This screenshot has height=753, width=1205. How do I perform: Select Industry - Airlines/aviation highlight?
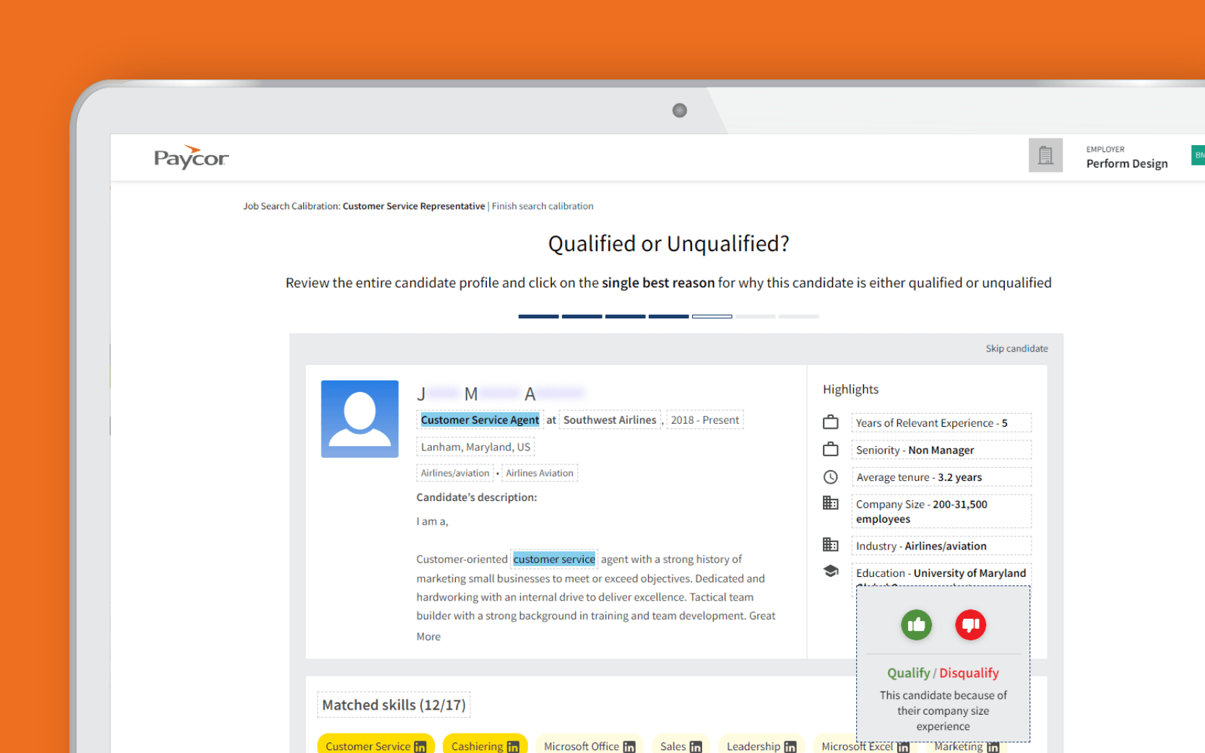(x=941, y=546)
